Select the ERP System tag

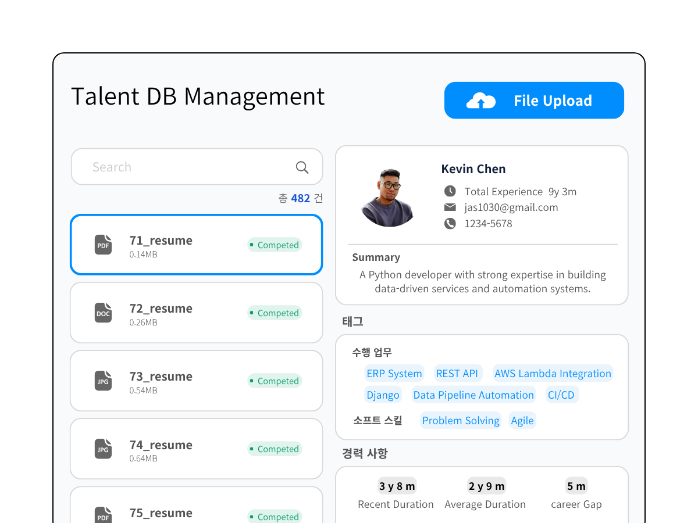coord(394,374)
